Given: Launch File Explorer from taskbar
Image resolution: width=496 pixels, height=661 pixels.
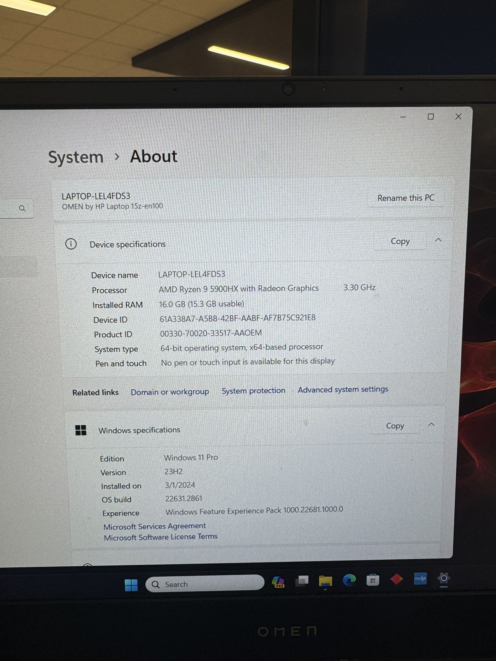Looking at the screenshot, I should [325, 581].
